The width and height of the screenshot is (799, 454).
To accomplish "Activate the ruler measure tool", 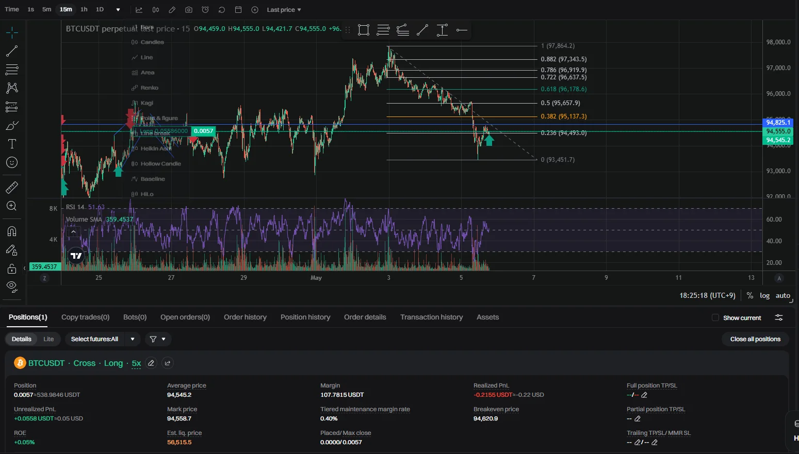I will tap(11, 188).
